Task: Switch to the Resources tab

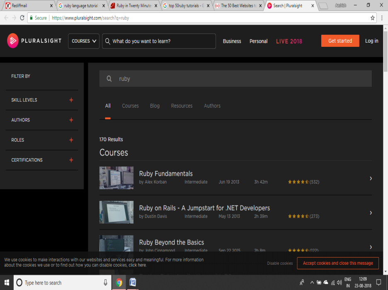Action: coord(182,106)
